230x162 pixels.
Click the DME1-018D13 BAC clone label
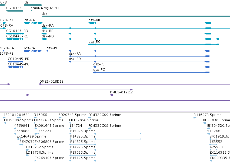(x=51, y=81)
